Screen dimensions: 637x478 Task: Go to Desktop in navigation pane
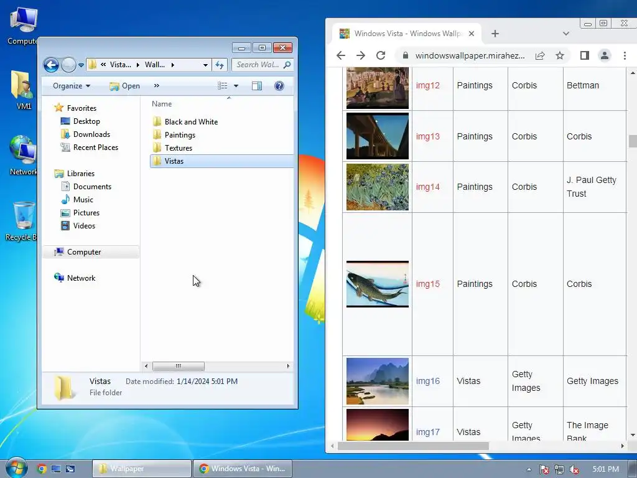pyautogui.click(x=86, y=121)
